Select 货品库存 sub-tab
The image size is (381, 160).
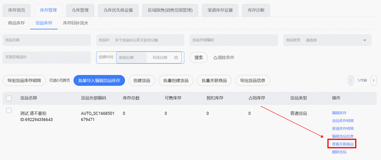[x=44, y=23]
